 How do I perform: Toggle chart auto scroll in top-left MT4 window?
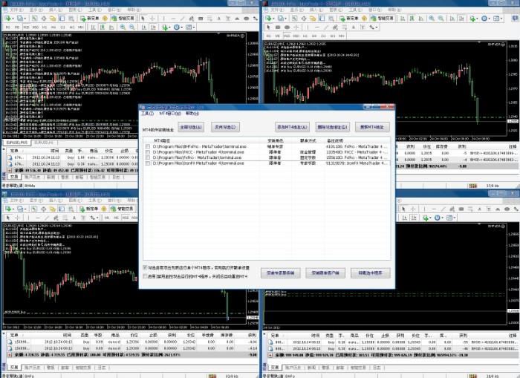pos(144,27)
